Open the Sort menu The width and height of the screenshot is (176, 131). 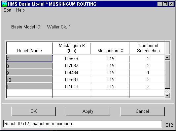pyautogui.click(x=7, y=10)
